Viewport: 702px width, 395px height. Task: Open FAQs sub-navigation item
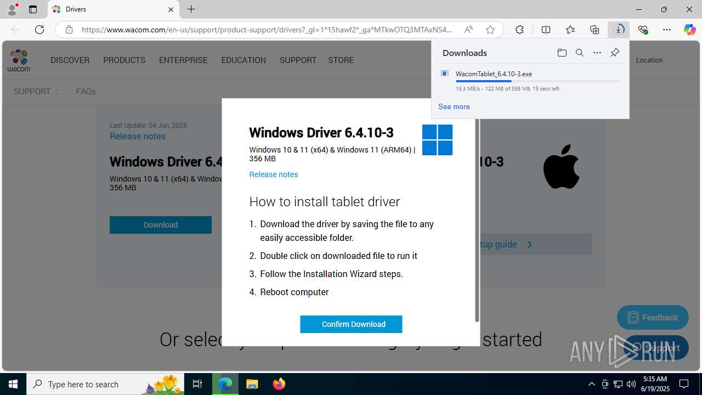[x=86, y=92]
